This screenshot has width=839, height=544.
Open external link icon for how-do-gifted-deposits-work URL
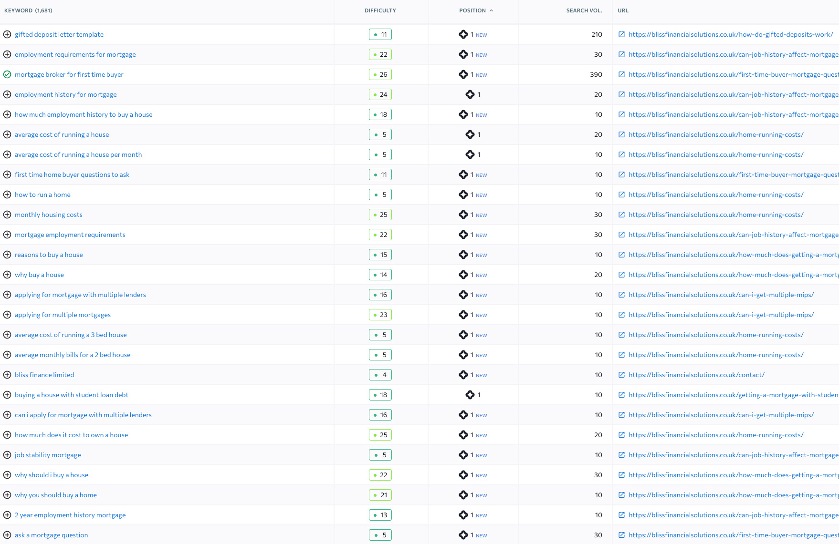[x=621, y=34]
